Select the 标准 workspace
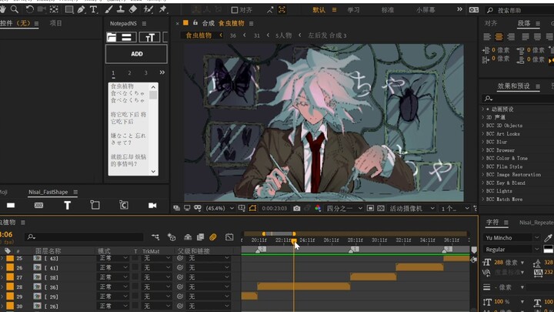Image resolution: width=554 pixels, height=312 pixels. coord(388,10)
